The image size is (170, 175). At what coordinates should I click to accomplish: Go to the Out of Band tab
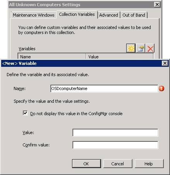point(134,15)
